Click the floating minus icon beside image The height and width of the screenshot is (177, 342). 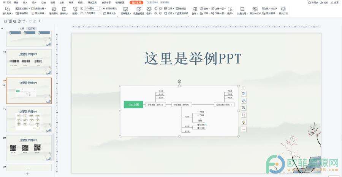click(244, 88)
